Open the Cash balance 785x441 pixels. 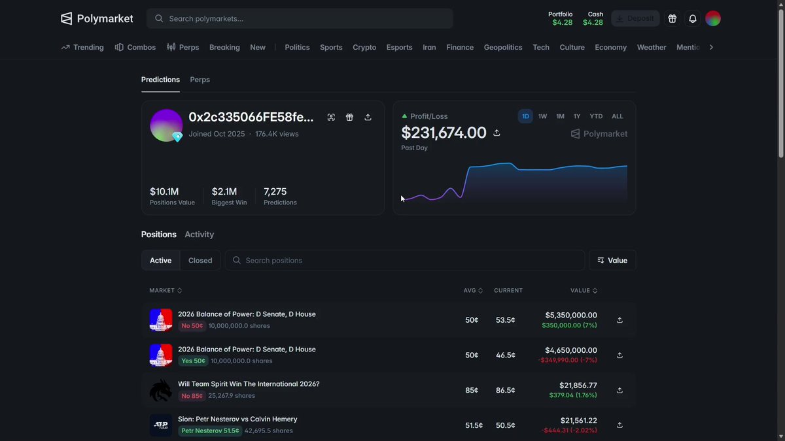(x=593, y=18)
